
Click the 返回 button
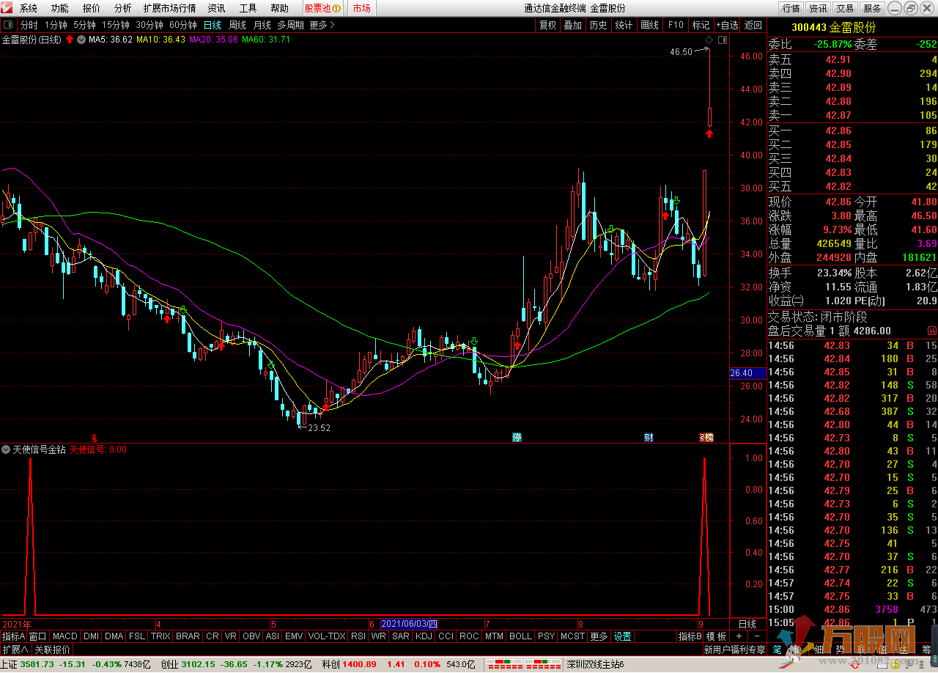pyautogui.click(x=753, y=25)
